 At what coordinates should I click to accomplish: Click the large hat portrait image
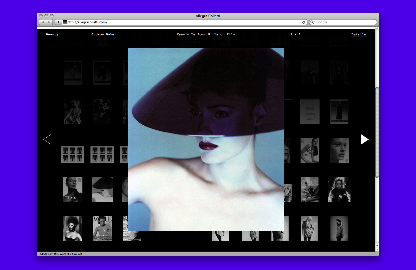pos(206,139)
